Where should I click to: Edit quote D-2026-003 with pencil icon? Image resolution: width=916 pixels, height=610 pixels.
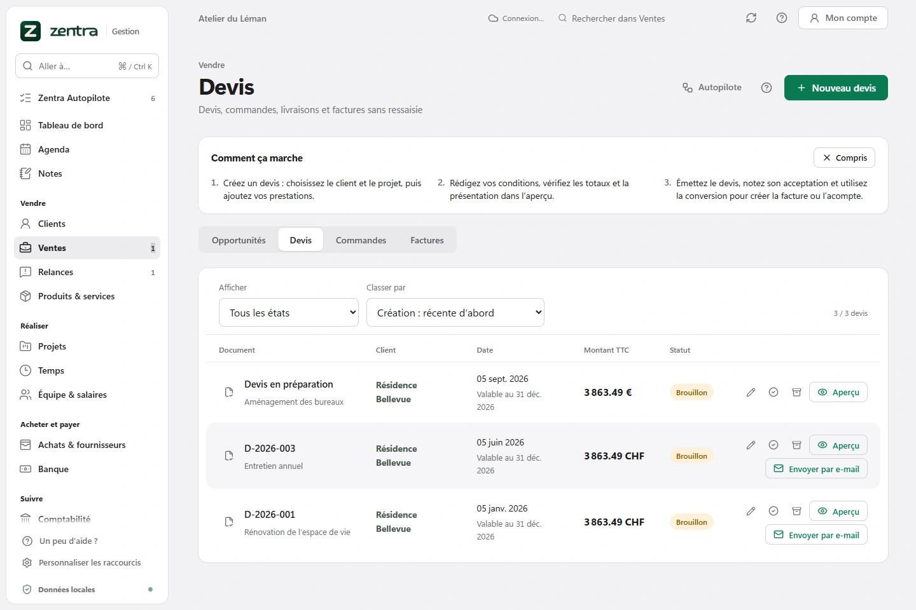coord(751,445)
